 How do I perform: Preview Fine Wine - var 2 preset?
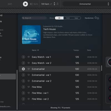pyautogui.click(x=23, y=99)
